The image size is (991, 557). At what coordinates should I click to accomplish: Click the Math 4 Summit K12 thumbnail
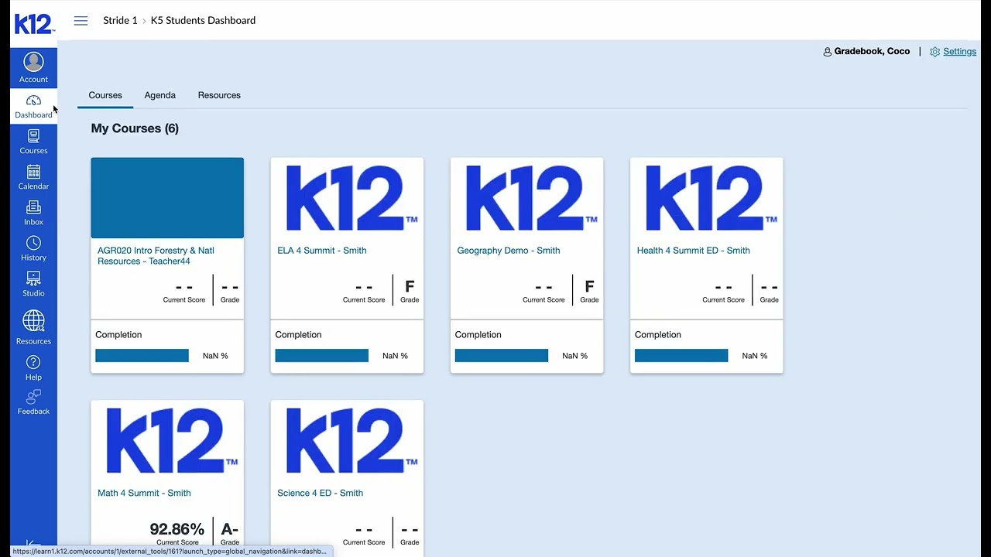pos(167,441)
